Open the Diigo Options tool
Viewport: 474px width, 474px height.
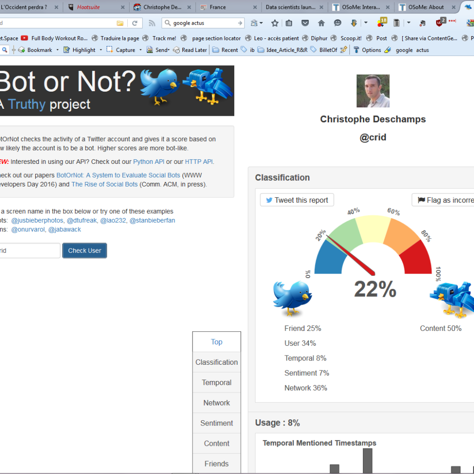(x=367, y=50)
